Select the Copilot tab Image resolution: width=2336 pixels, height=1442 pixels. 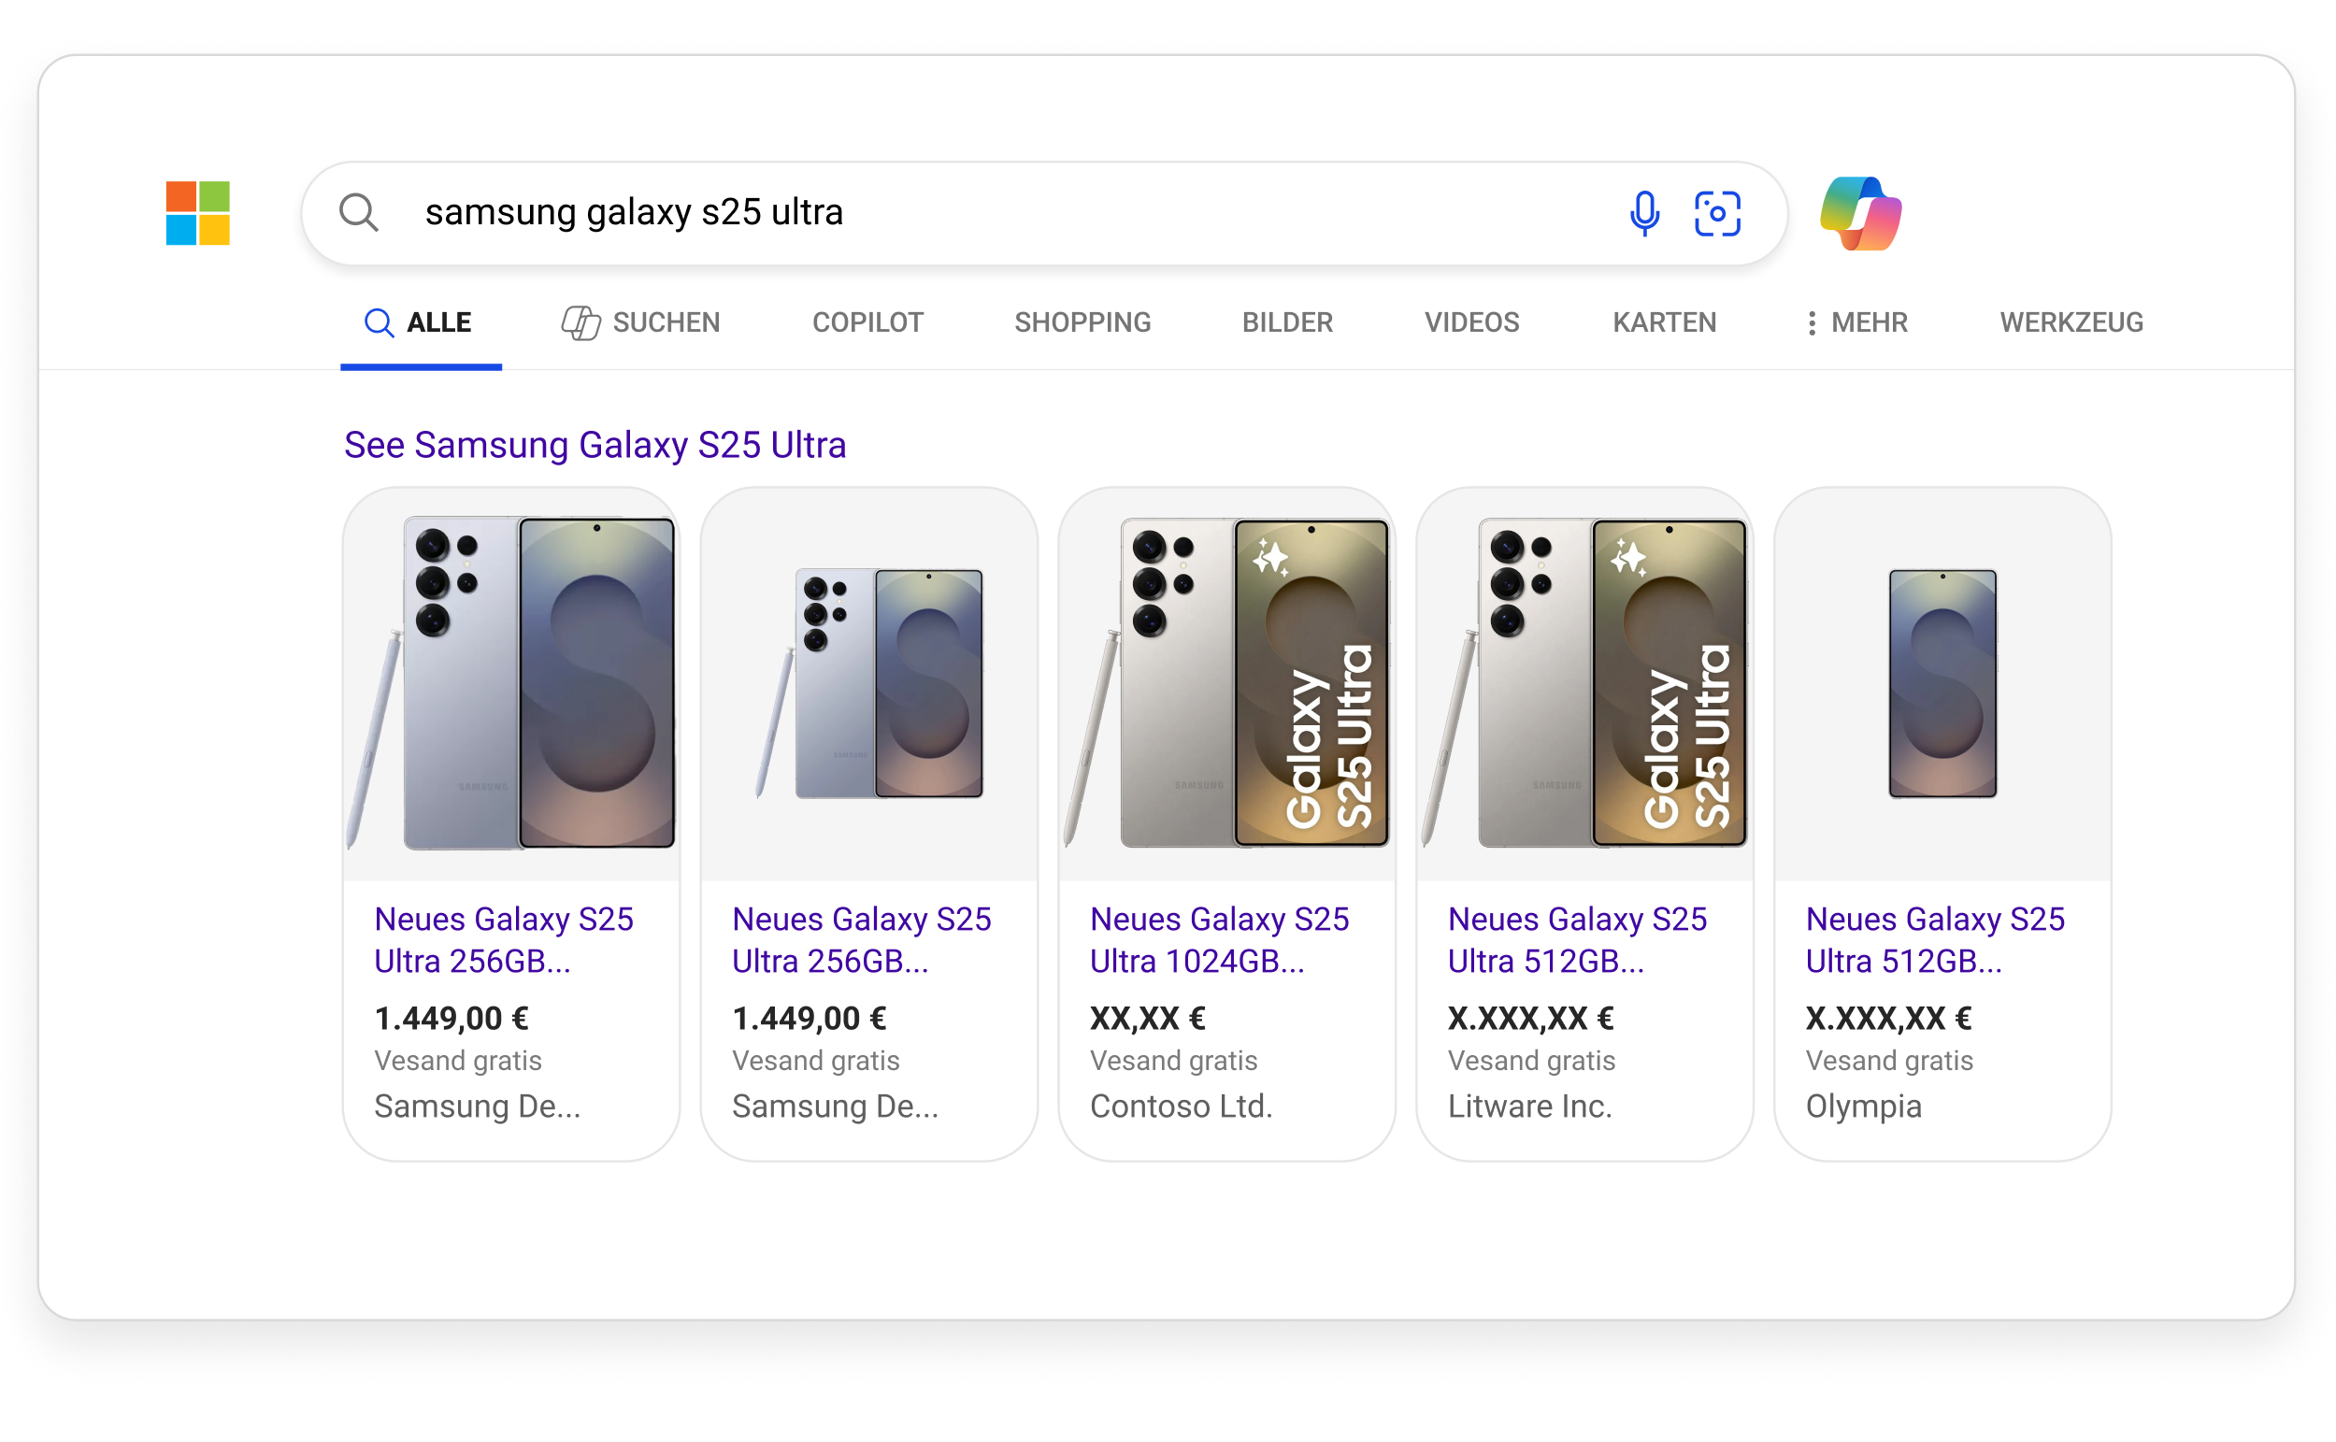868,323
